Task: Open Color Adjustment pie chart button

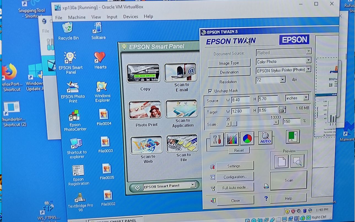Action: coord(247,138)
